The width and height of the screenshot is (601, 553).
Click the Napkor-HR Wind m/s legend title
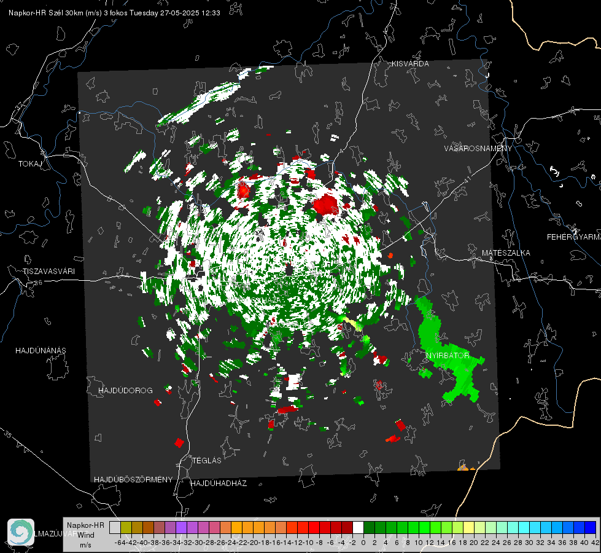[x=85, y=535]
